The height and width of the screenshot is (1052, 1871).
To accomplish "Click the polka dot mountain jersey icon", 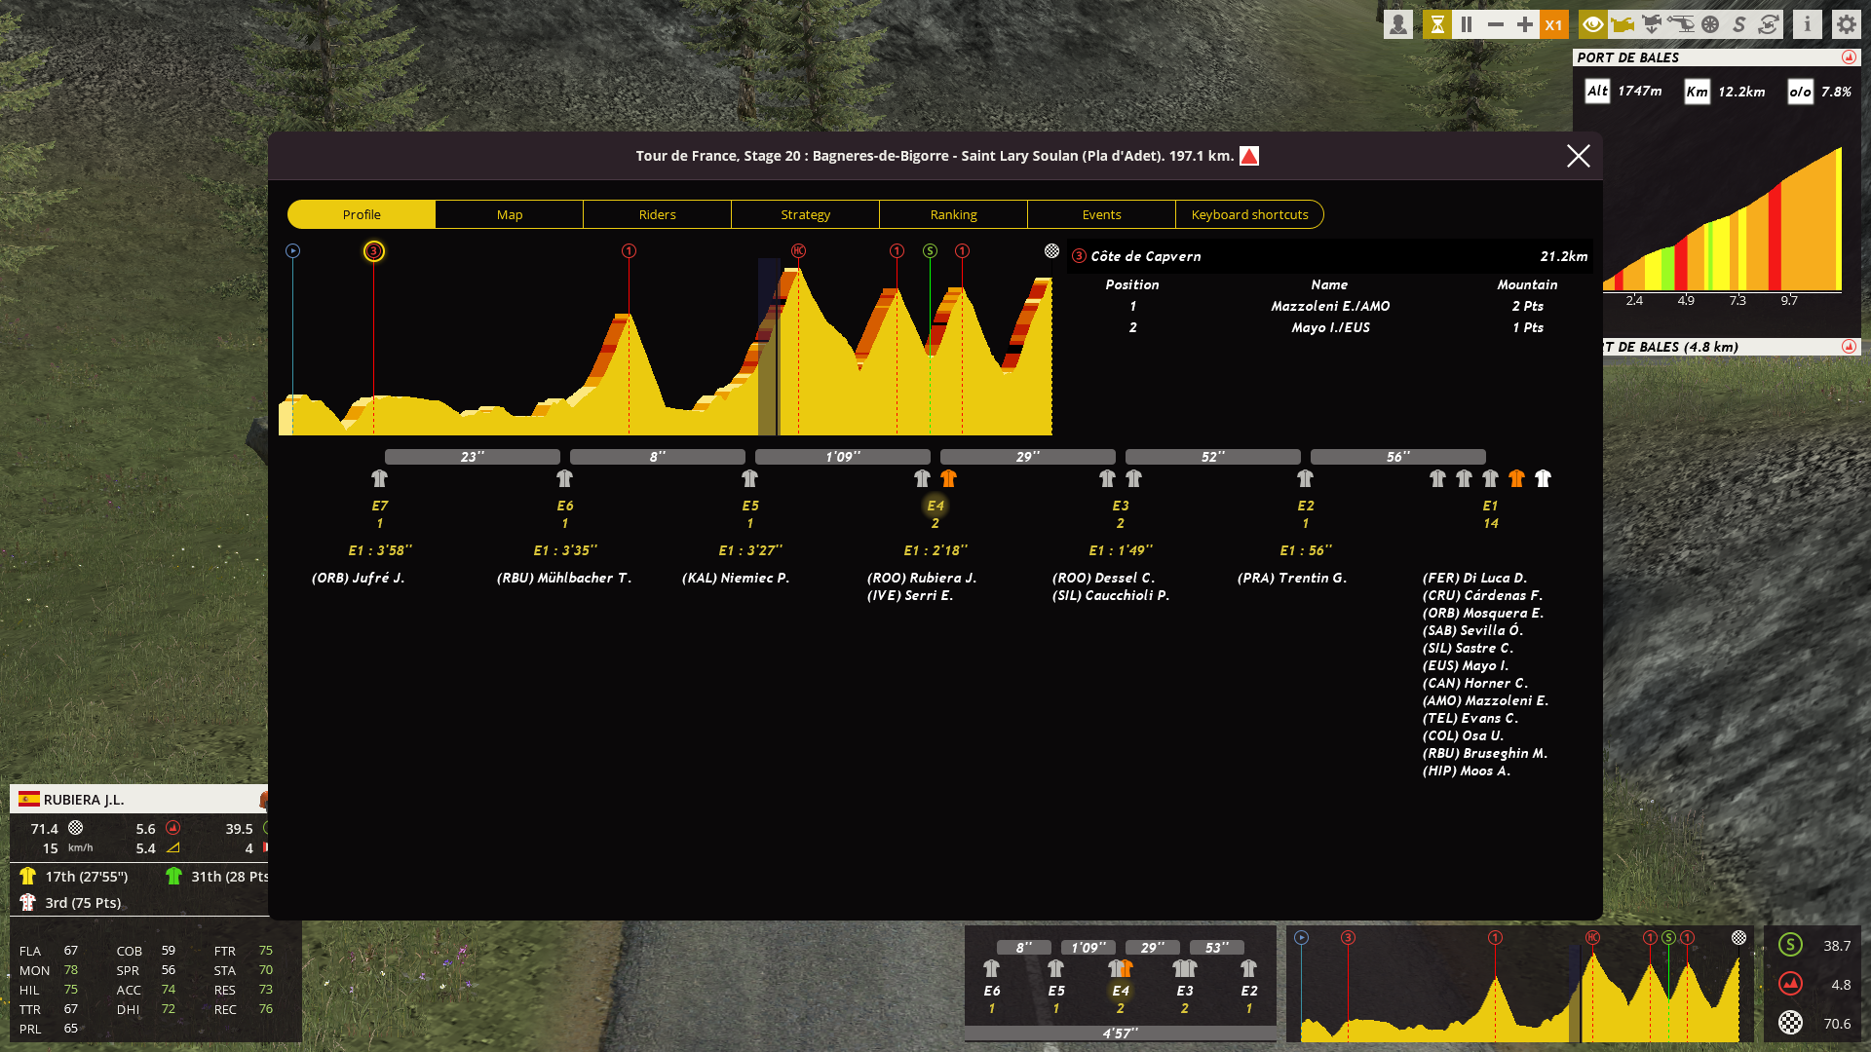I will [27, 902].
